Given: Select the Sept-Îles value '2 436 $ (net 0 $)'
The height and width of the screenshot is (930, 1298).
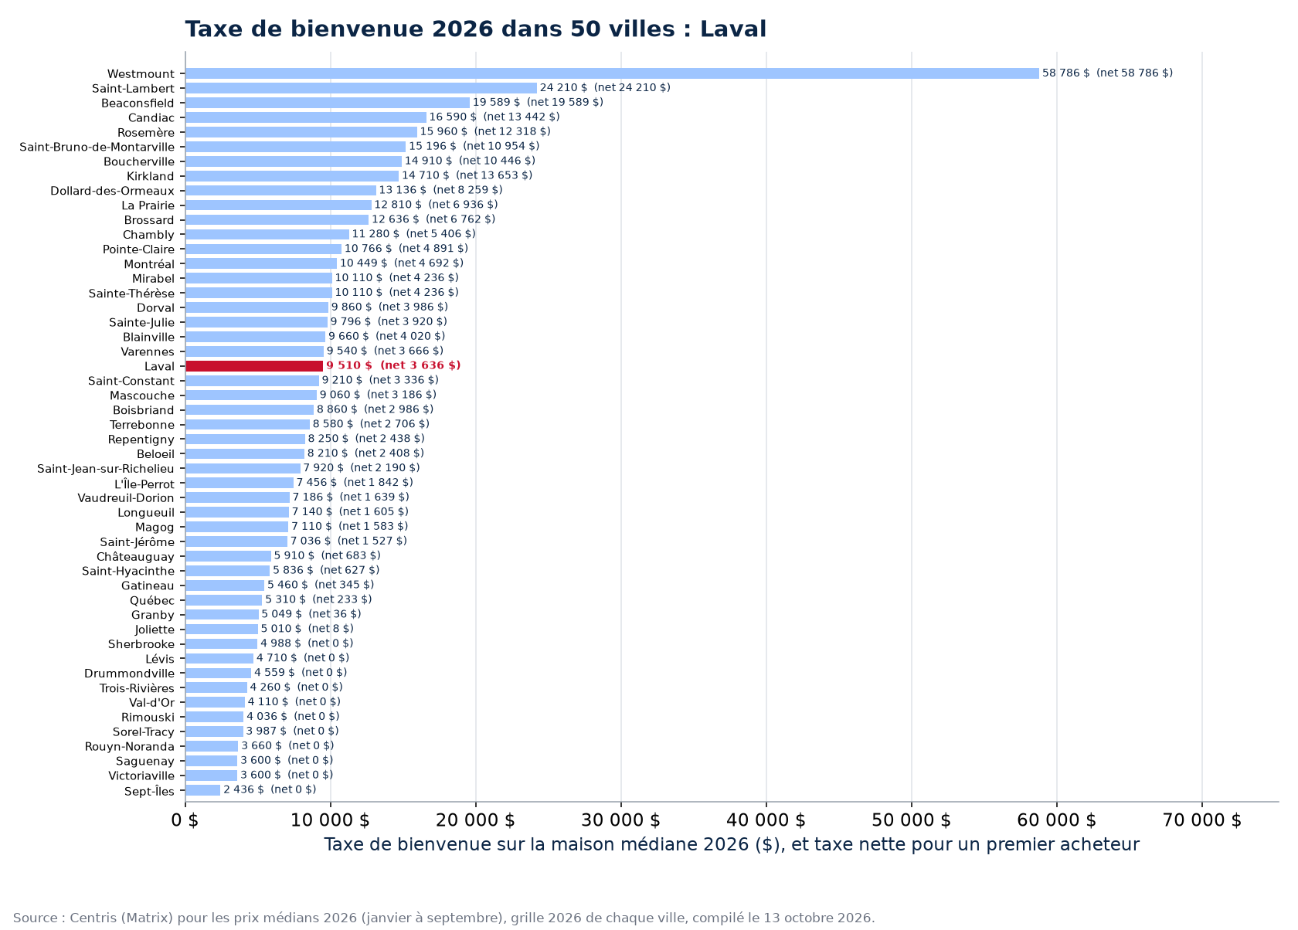Looking at the screenshot, I should [270, 790].
